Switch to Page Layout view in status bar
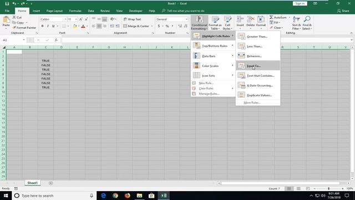 coord(298,189)
